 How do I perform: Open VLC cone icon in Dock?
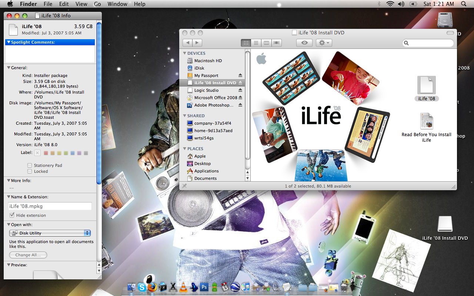point(183,287)
